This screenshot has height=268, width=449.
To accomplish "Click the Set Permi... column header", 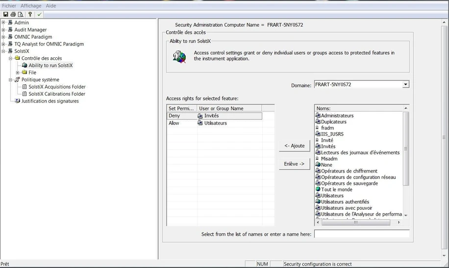I will tap(182, 108).
